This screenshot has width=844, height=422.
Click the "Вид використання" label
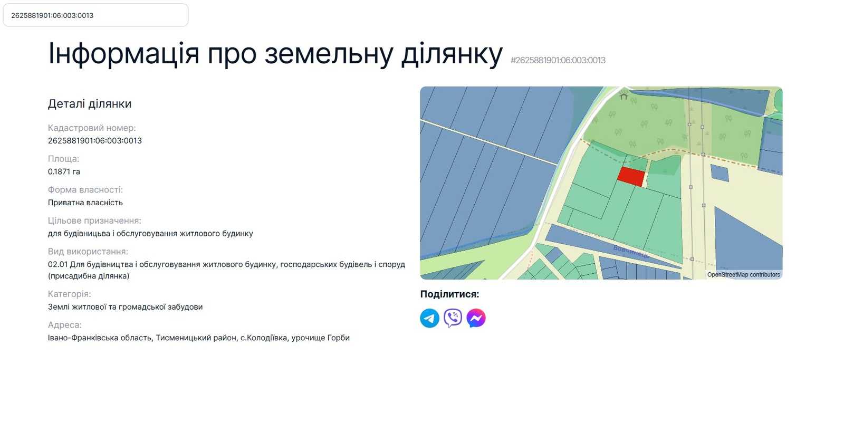click(x=88, y=252)
